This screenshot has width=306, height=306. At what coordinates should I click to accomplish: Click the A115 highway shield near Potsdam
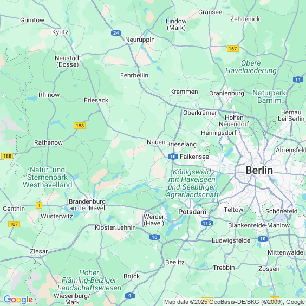(207, 223)
